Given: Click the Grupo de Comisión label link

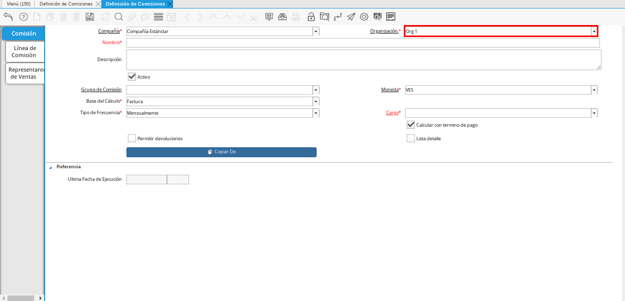Looking at the screenshot, I should 101,90.
